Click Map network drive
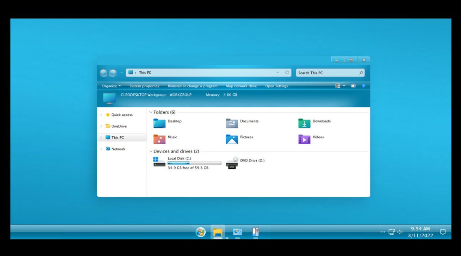 (x=241, y=86)
